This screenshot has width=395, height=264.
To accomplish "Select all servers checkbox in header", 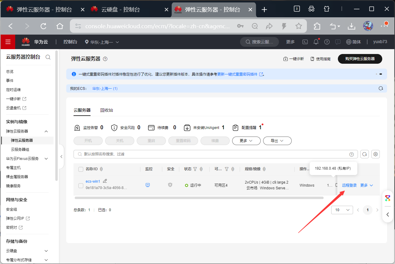I will pos(81,169).
